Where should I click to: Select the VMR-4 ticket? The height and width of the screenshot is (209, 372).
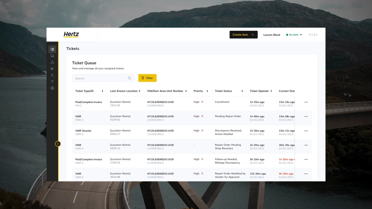[x=79, y=147]
